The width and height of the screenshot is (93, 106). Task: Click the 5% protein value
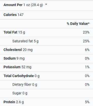[87, 102]
